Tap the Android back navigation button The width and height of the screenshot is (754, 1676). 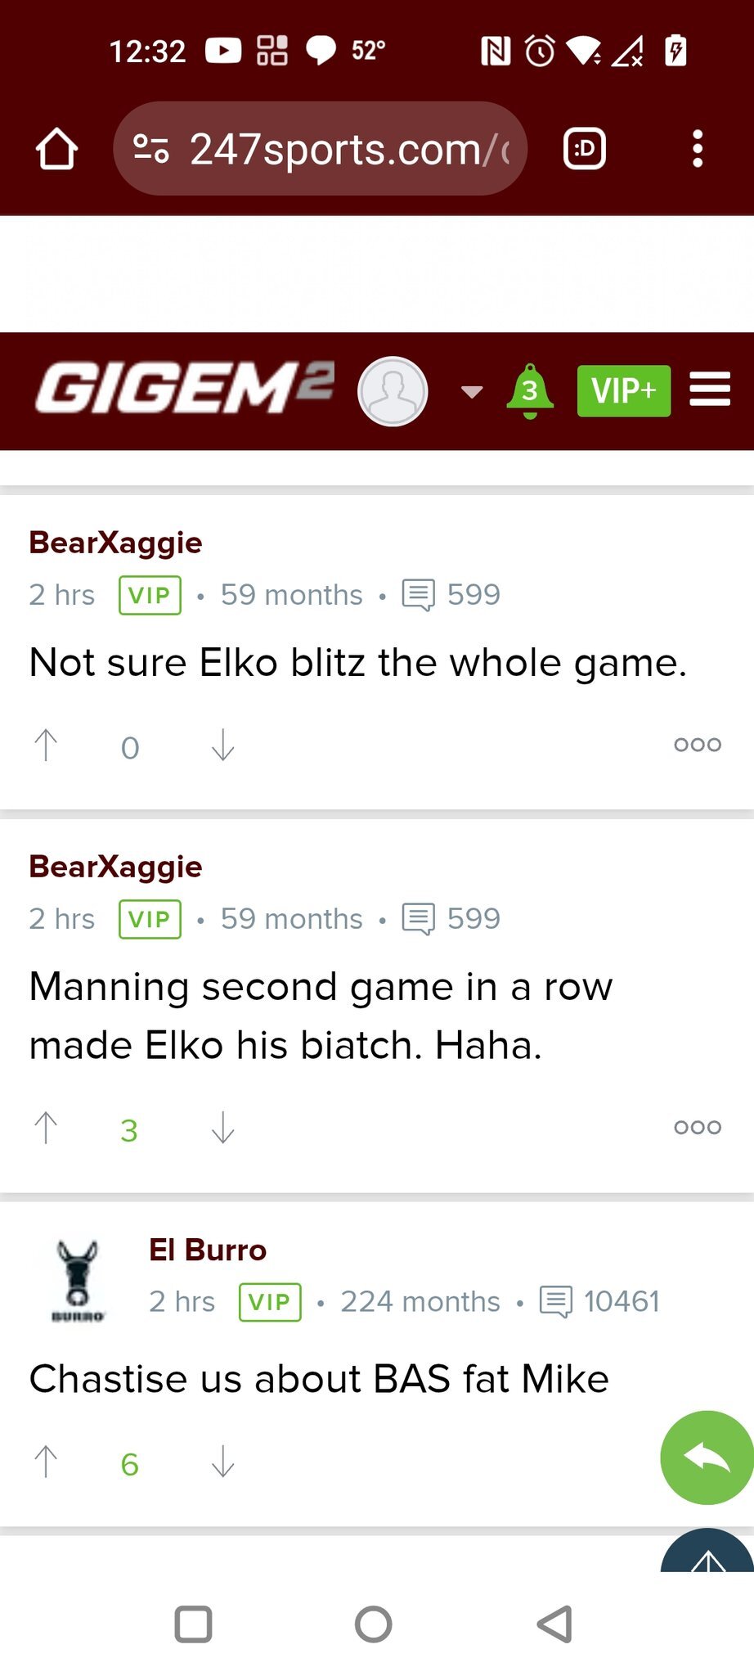point(554,1624)
